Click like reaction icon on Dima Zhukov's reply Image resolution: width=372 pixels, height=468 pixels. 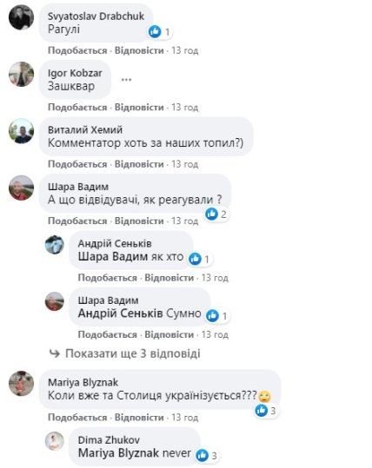pos(203,455)
